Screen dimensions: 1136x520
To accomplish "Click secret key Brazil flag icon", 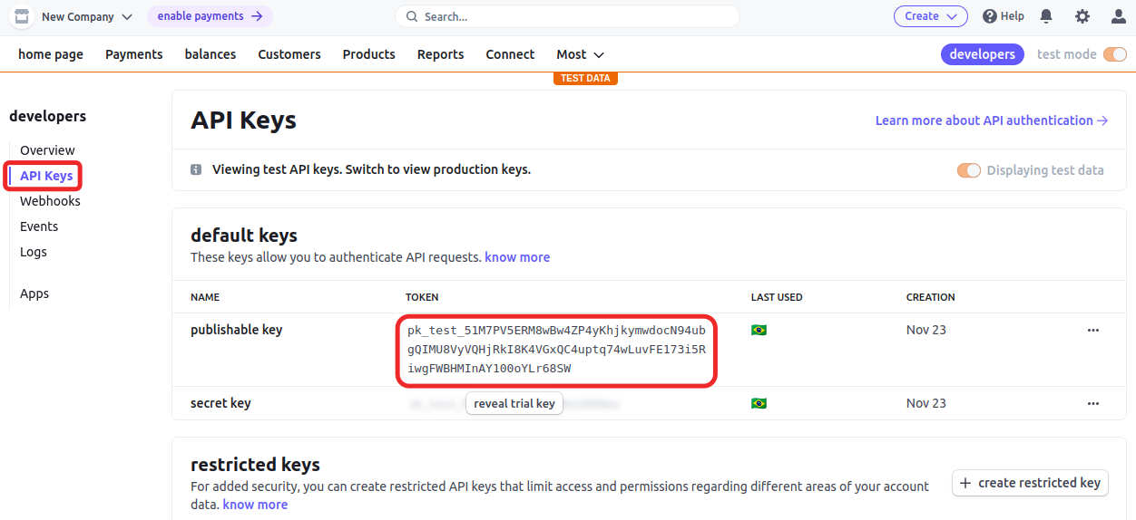I will point(759,403).
